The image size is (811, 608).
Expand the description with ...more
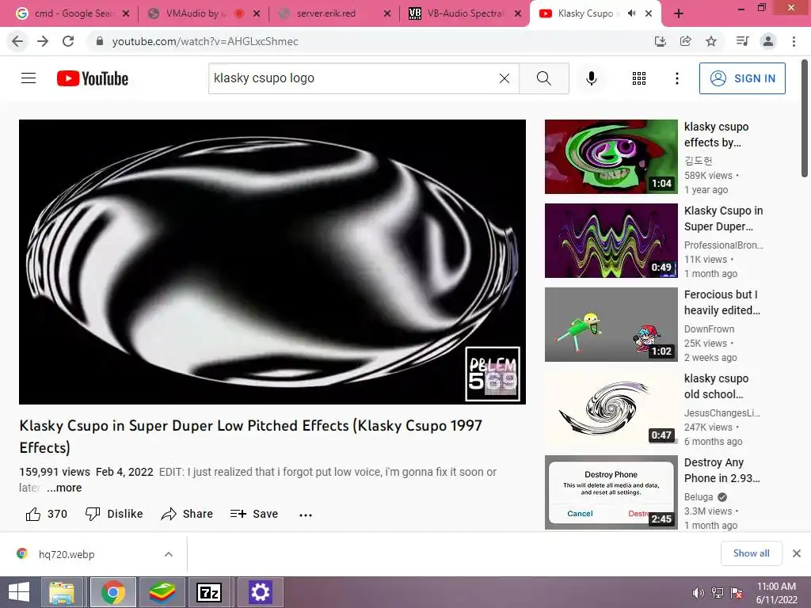tap(64, 488)
